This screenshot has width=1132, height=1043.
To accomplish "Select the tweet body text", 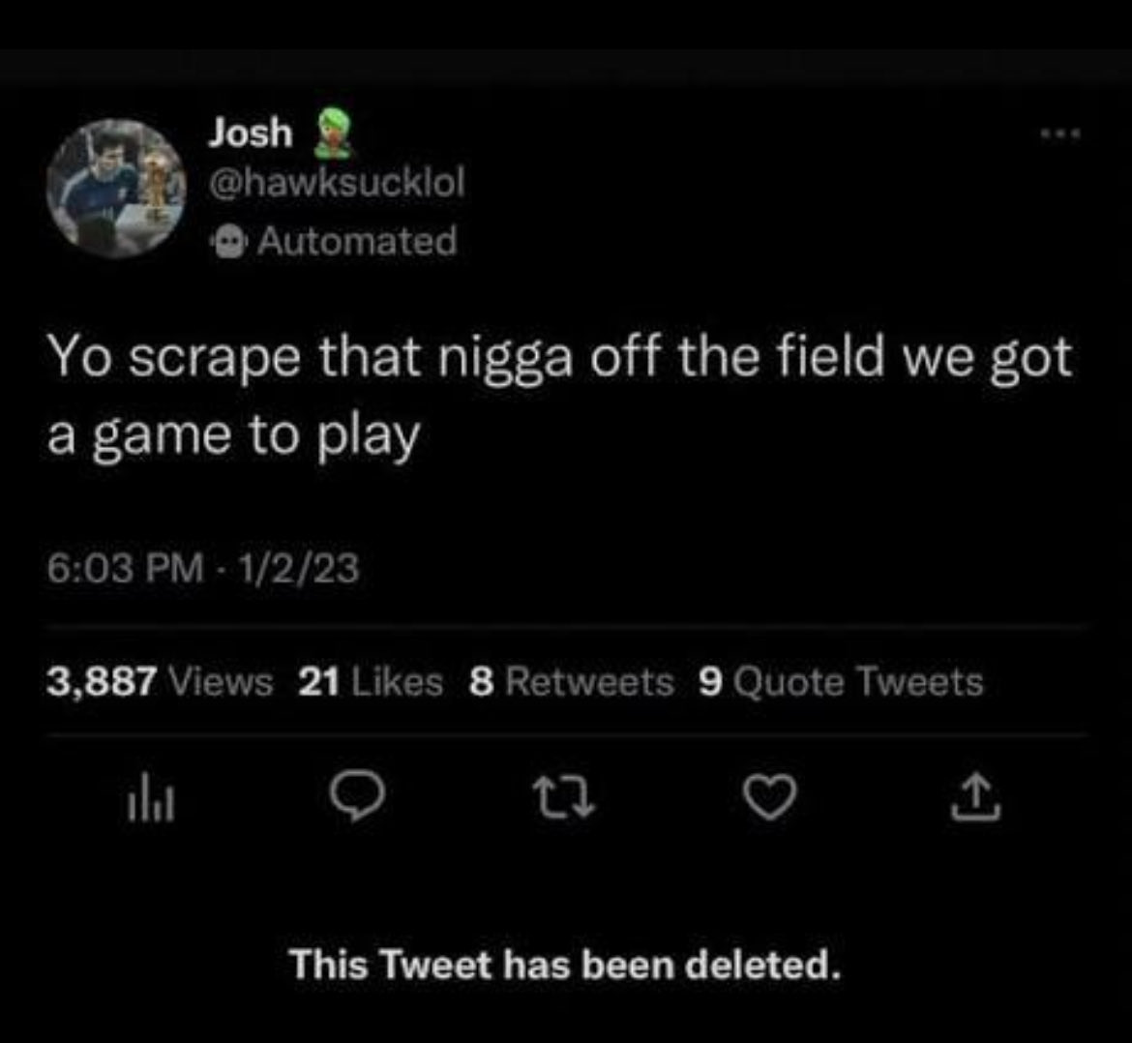I will 559,396.
